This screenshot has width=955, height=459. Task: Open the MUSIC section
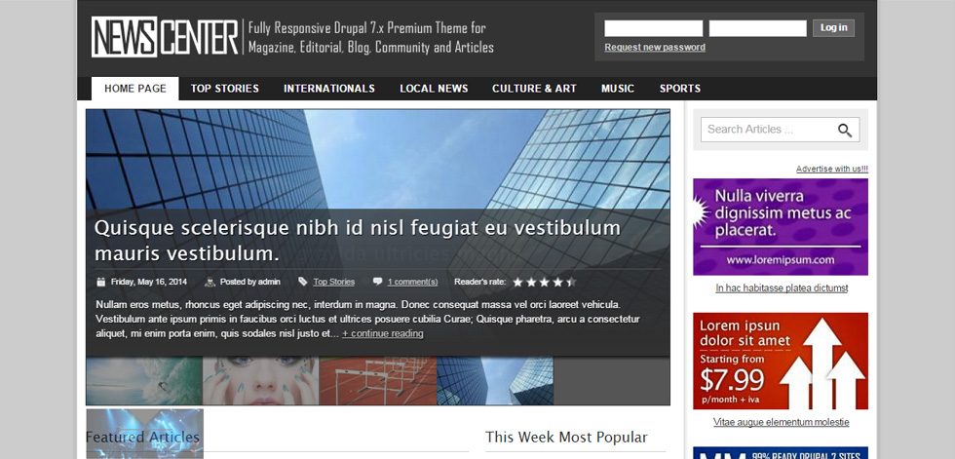618,89
